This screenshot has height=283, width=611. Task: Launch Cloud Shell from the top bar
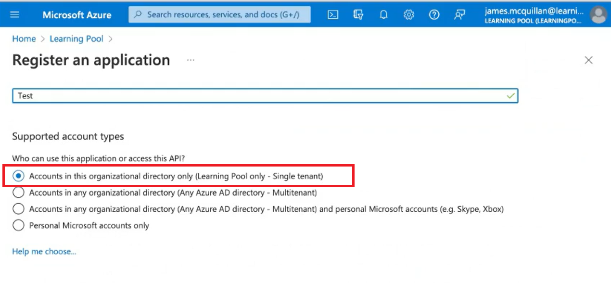point(332,14)
